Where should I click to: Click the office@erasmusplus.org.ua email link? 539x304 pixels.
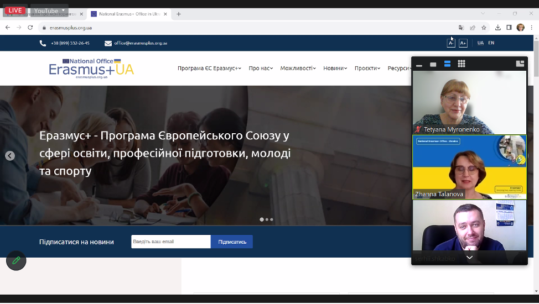[141, 43]
